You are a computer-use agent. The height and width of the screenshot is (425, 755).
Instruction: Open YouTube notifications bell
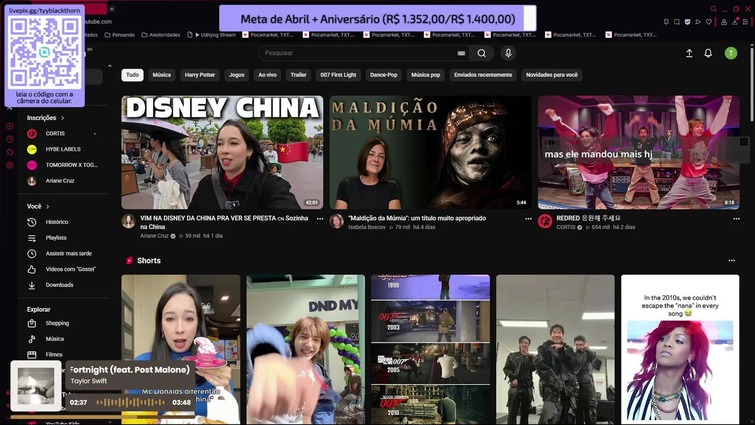[708, 53]
